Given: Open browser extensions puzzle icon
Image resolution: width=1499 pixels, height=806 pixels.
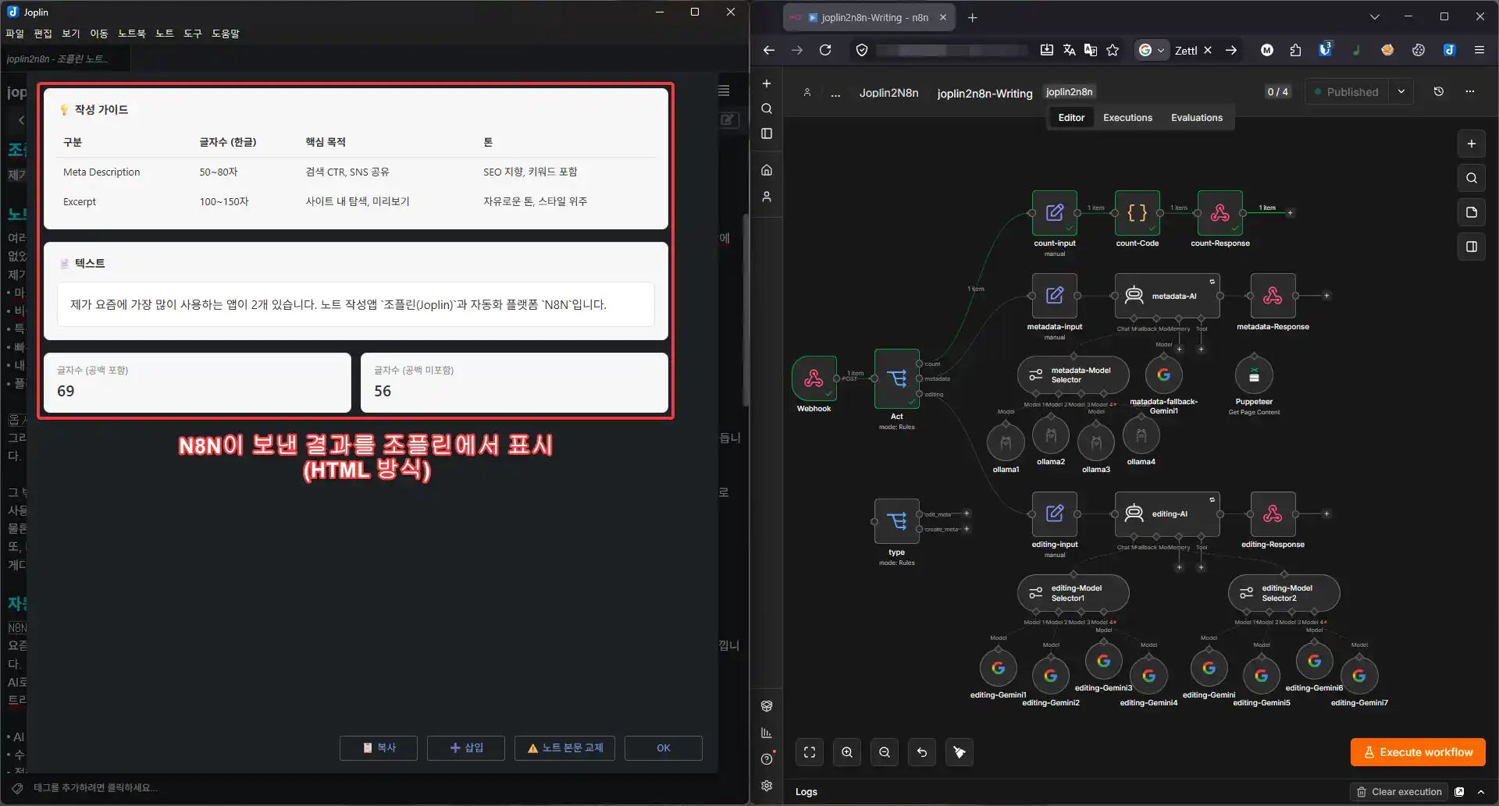Looking at the screenshot, I should tap(1295, 50).
